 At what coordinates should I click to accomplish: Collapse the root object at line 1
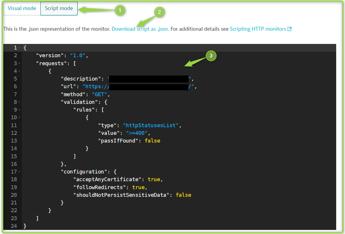click(x=19, y=48)
